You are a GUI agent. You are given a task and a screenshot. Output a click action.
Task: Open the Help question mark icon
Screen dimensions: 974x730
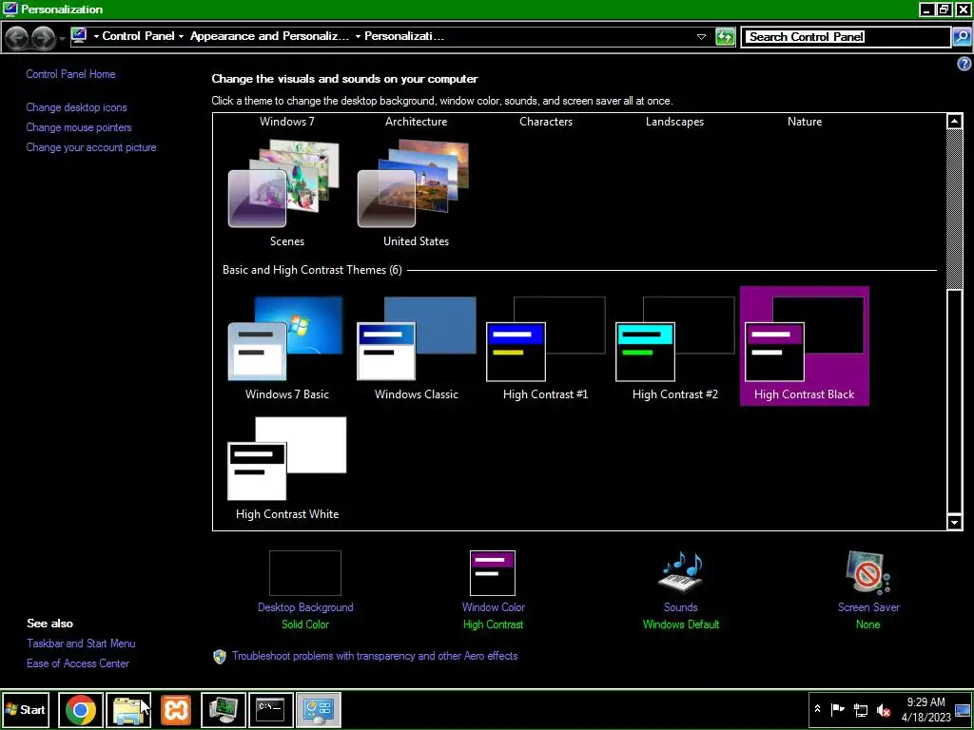(964, 64)
